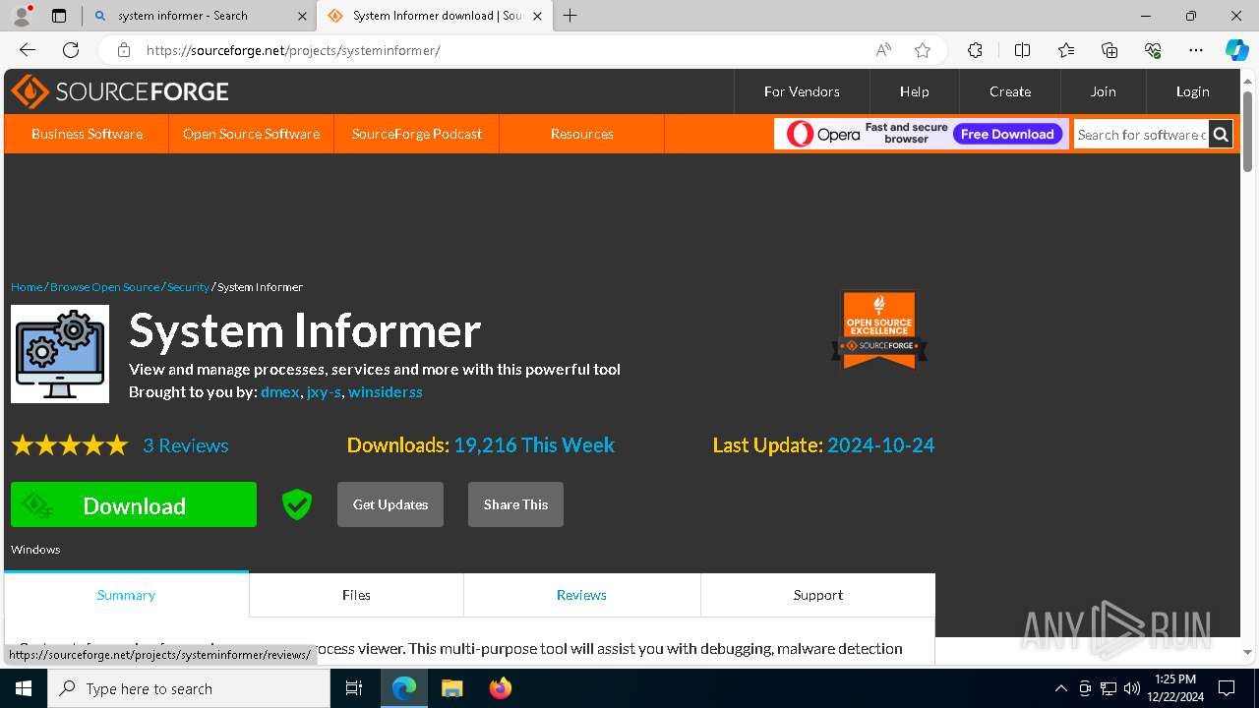This screenshot has height=708, width=1259.
Task: Open a new browser tab
Action: 570,16
